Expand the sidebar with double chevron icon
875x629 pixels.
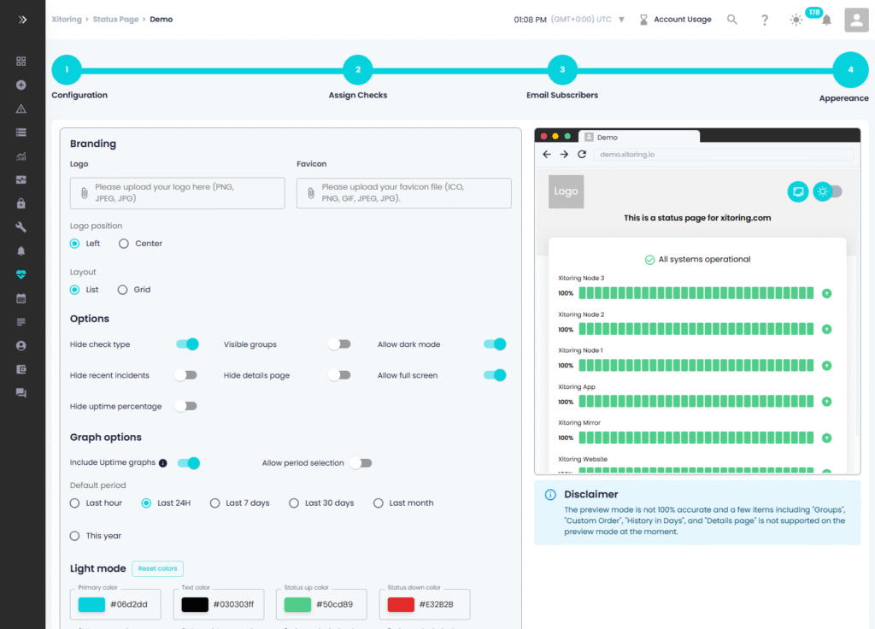pyautogui.click(x=22, y=19)
